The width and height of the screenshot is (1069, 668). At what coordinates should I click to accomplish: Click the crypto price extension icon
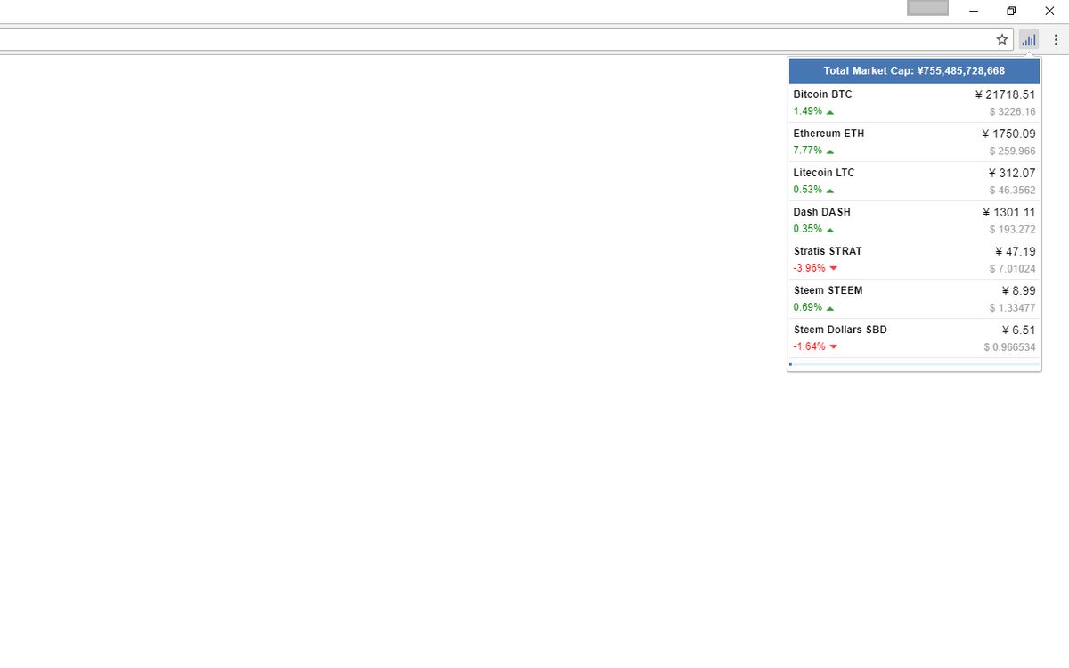pos(1029,39)
